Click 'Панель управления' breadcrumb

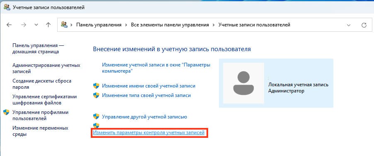pyautogui.click(x=99, y=25)
